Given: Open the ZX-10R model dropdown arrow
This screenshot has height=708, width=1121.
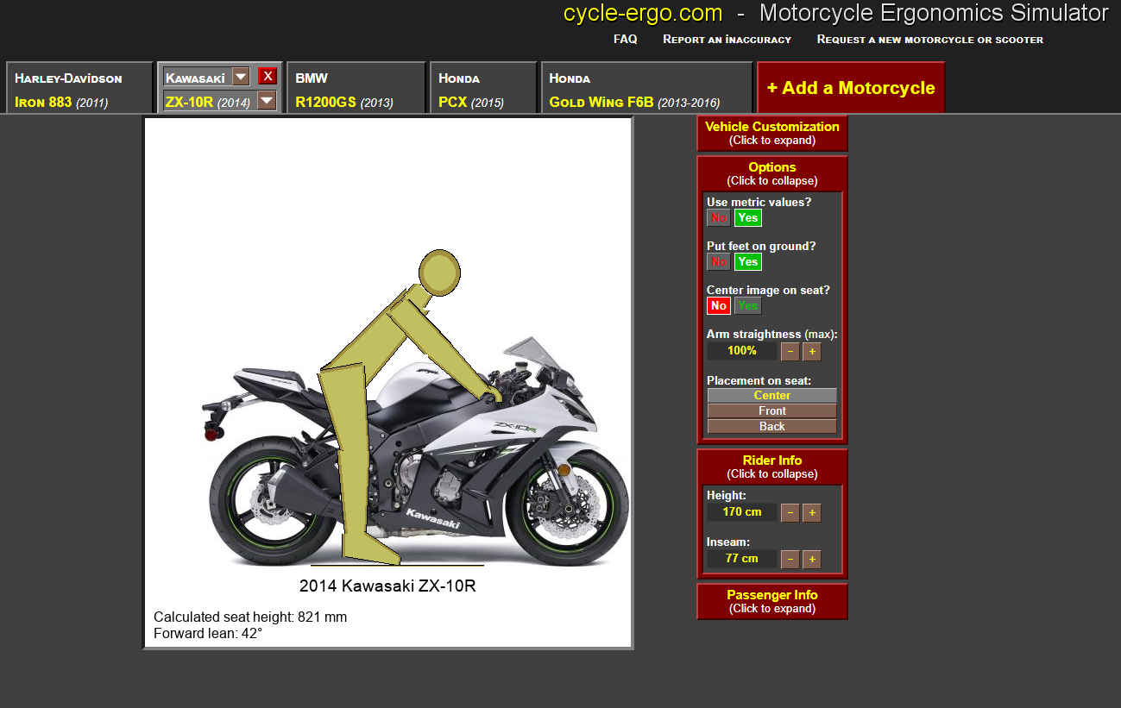Looking at the screenshot, I should tap(268, 101).
